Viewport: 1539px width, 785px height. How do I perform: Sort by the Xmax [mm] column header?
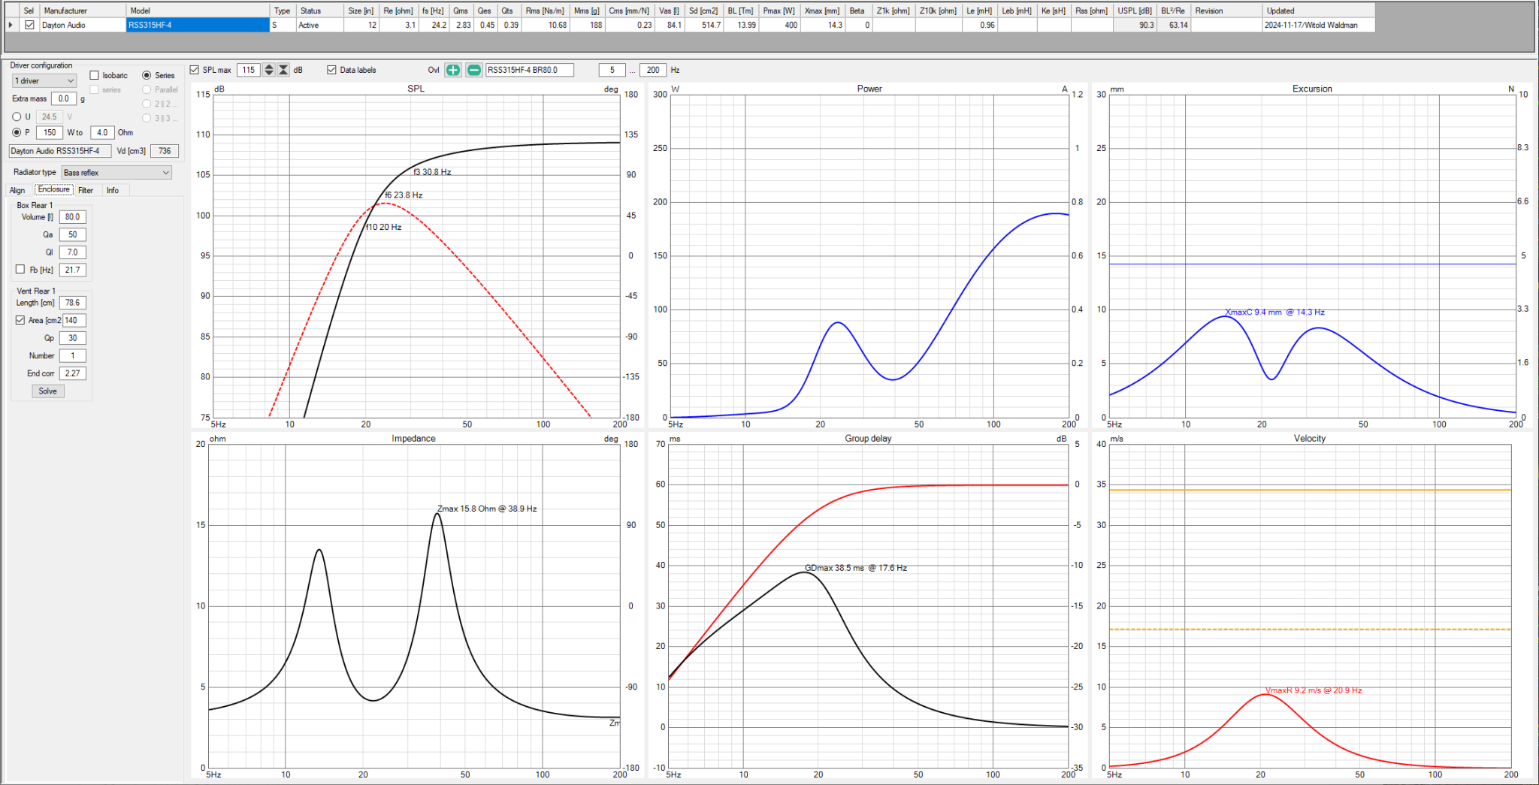pos(822,11)
